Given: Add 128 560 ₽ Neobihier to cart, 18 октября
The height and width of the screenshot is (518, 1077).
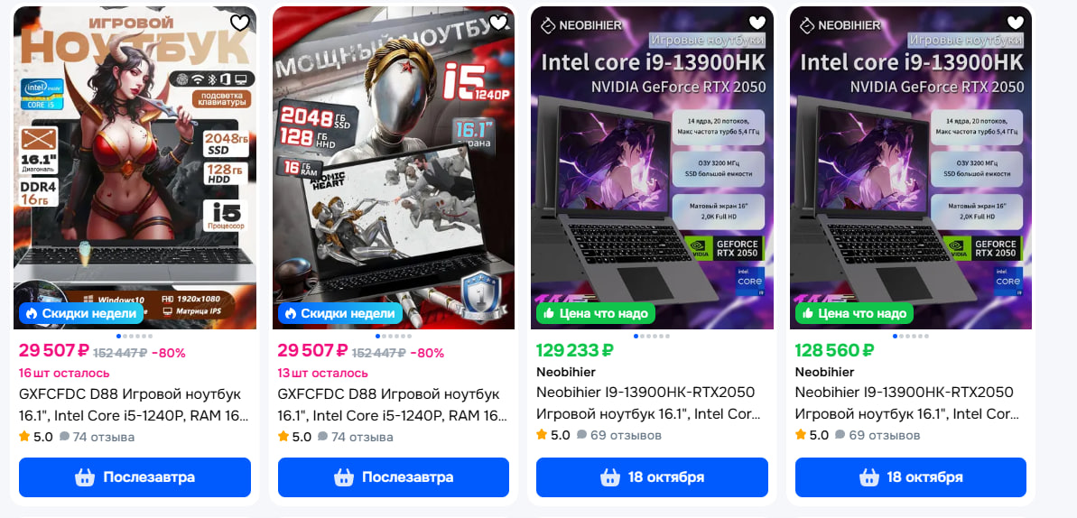Looking at the screenshot, I should [911, 477].
